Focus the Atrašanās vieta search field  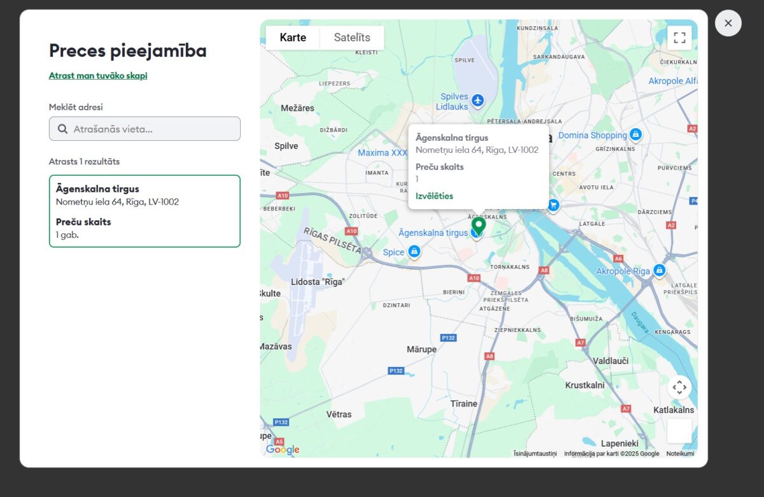click(x=153, y=129)
